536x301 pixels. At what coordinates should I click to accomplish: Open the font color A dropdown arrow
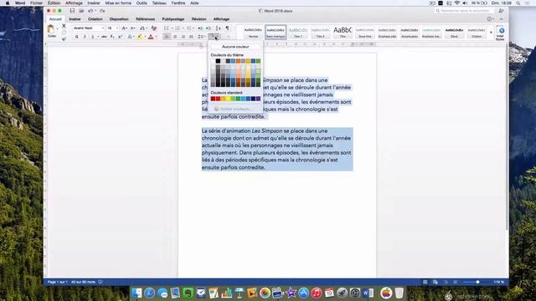tap(157, 37)
